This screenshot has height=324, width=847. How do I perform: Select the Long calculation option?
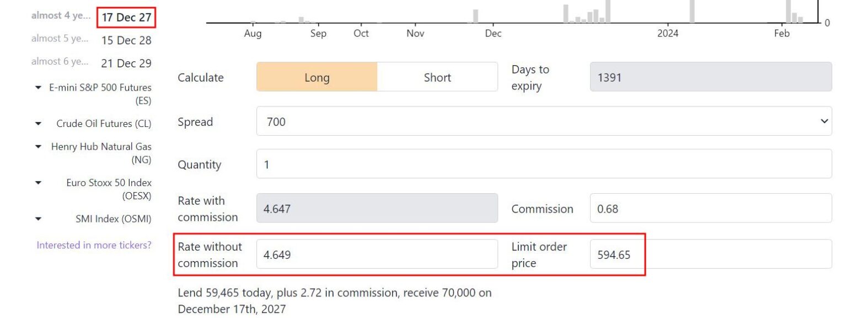coord(317,77)
